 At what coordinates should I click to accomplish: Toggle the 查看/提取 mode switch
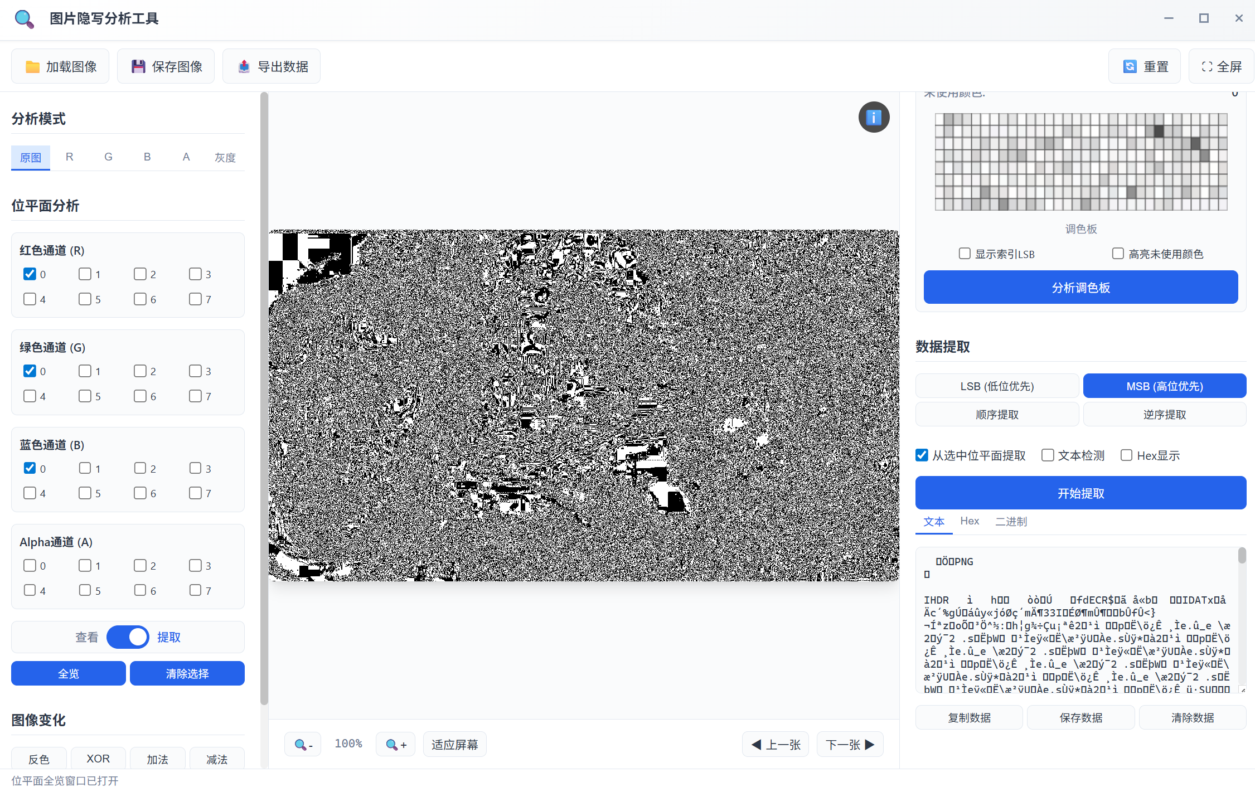(128, 637)
